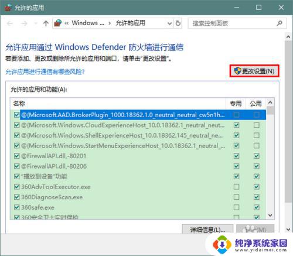Viewport: 293px width, 256px height.
Task: Click the window scrollbar up arrow
Action: click(288, 37)
